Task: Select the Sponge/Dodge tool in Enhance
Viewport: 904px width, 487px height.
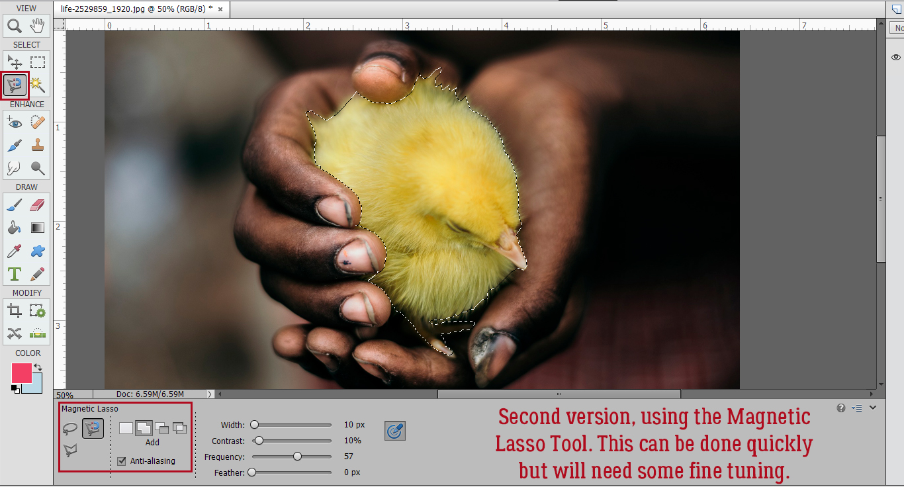Action: pos(38,168)
